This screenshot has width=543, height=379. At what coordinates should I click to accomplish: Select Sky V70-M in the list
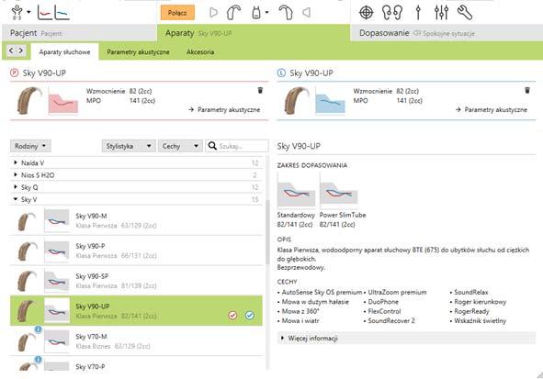click(x=136, y=341)
